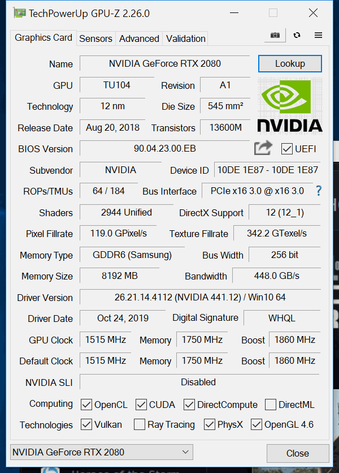339x473 pixels.
Task: Click the Revision field showing A1
Action: 225,85
